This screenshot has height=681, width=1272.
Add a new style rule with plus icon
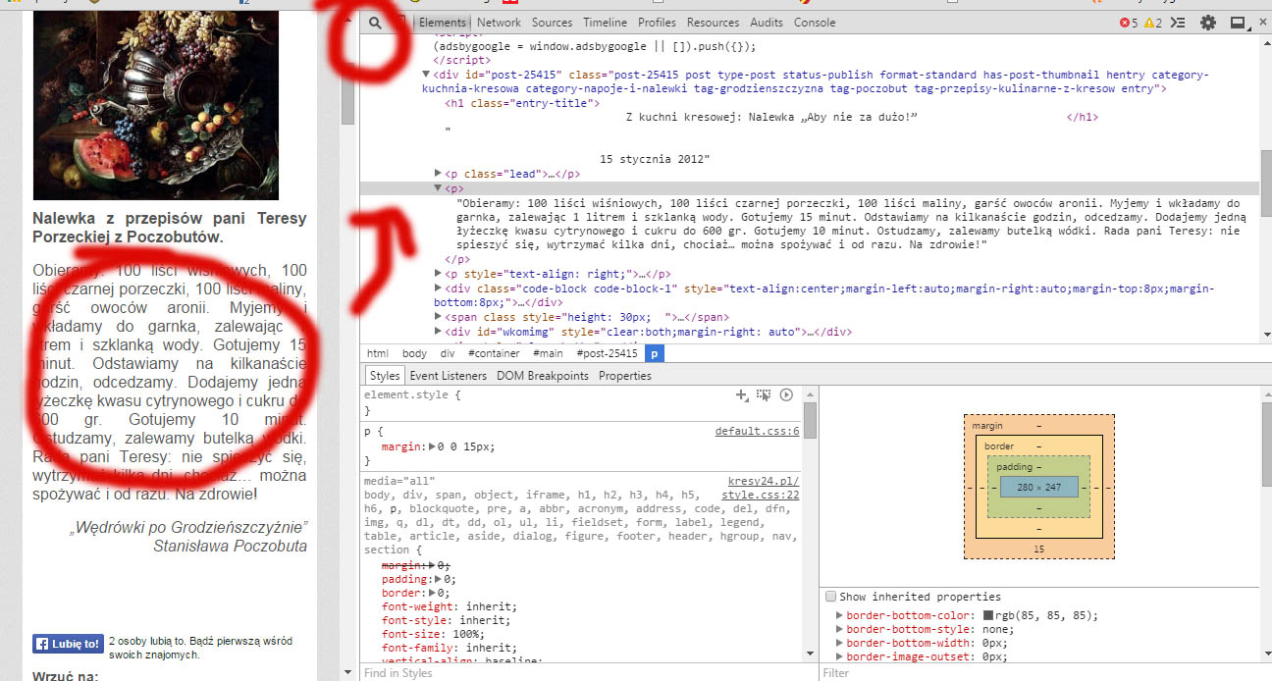coord(742,394)
